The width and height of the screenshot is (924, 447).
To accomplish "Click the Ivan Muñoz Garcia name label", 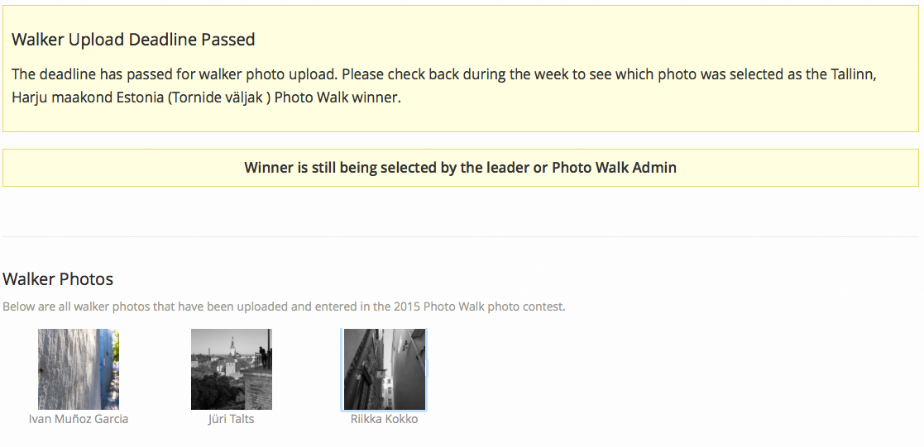I will coord(79,419).
